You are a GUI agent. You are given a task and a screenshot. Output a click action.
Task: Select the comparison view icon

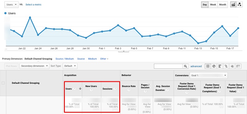click(x=226, y=66)
